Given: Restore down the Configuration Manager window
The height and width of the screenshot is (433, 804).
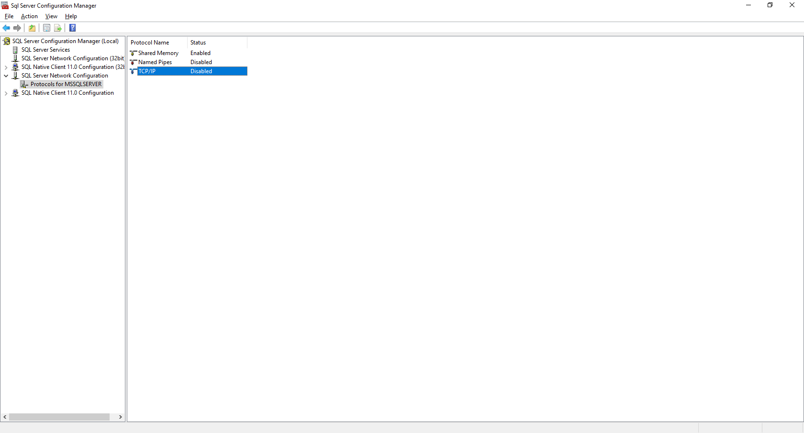Looking at the screenshot, I should (x=770, y=5).
